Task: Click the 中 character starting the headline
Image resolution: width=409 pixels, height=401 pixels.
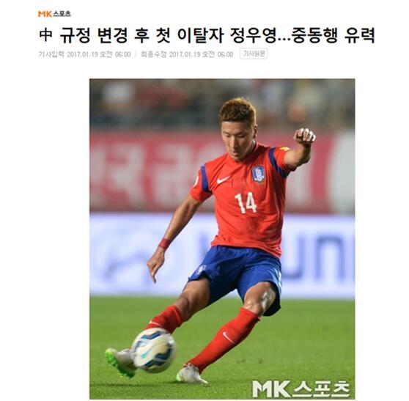Action: 46,35
